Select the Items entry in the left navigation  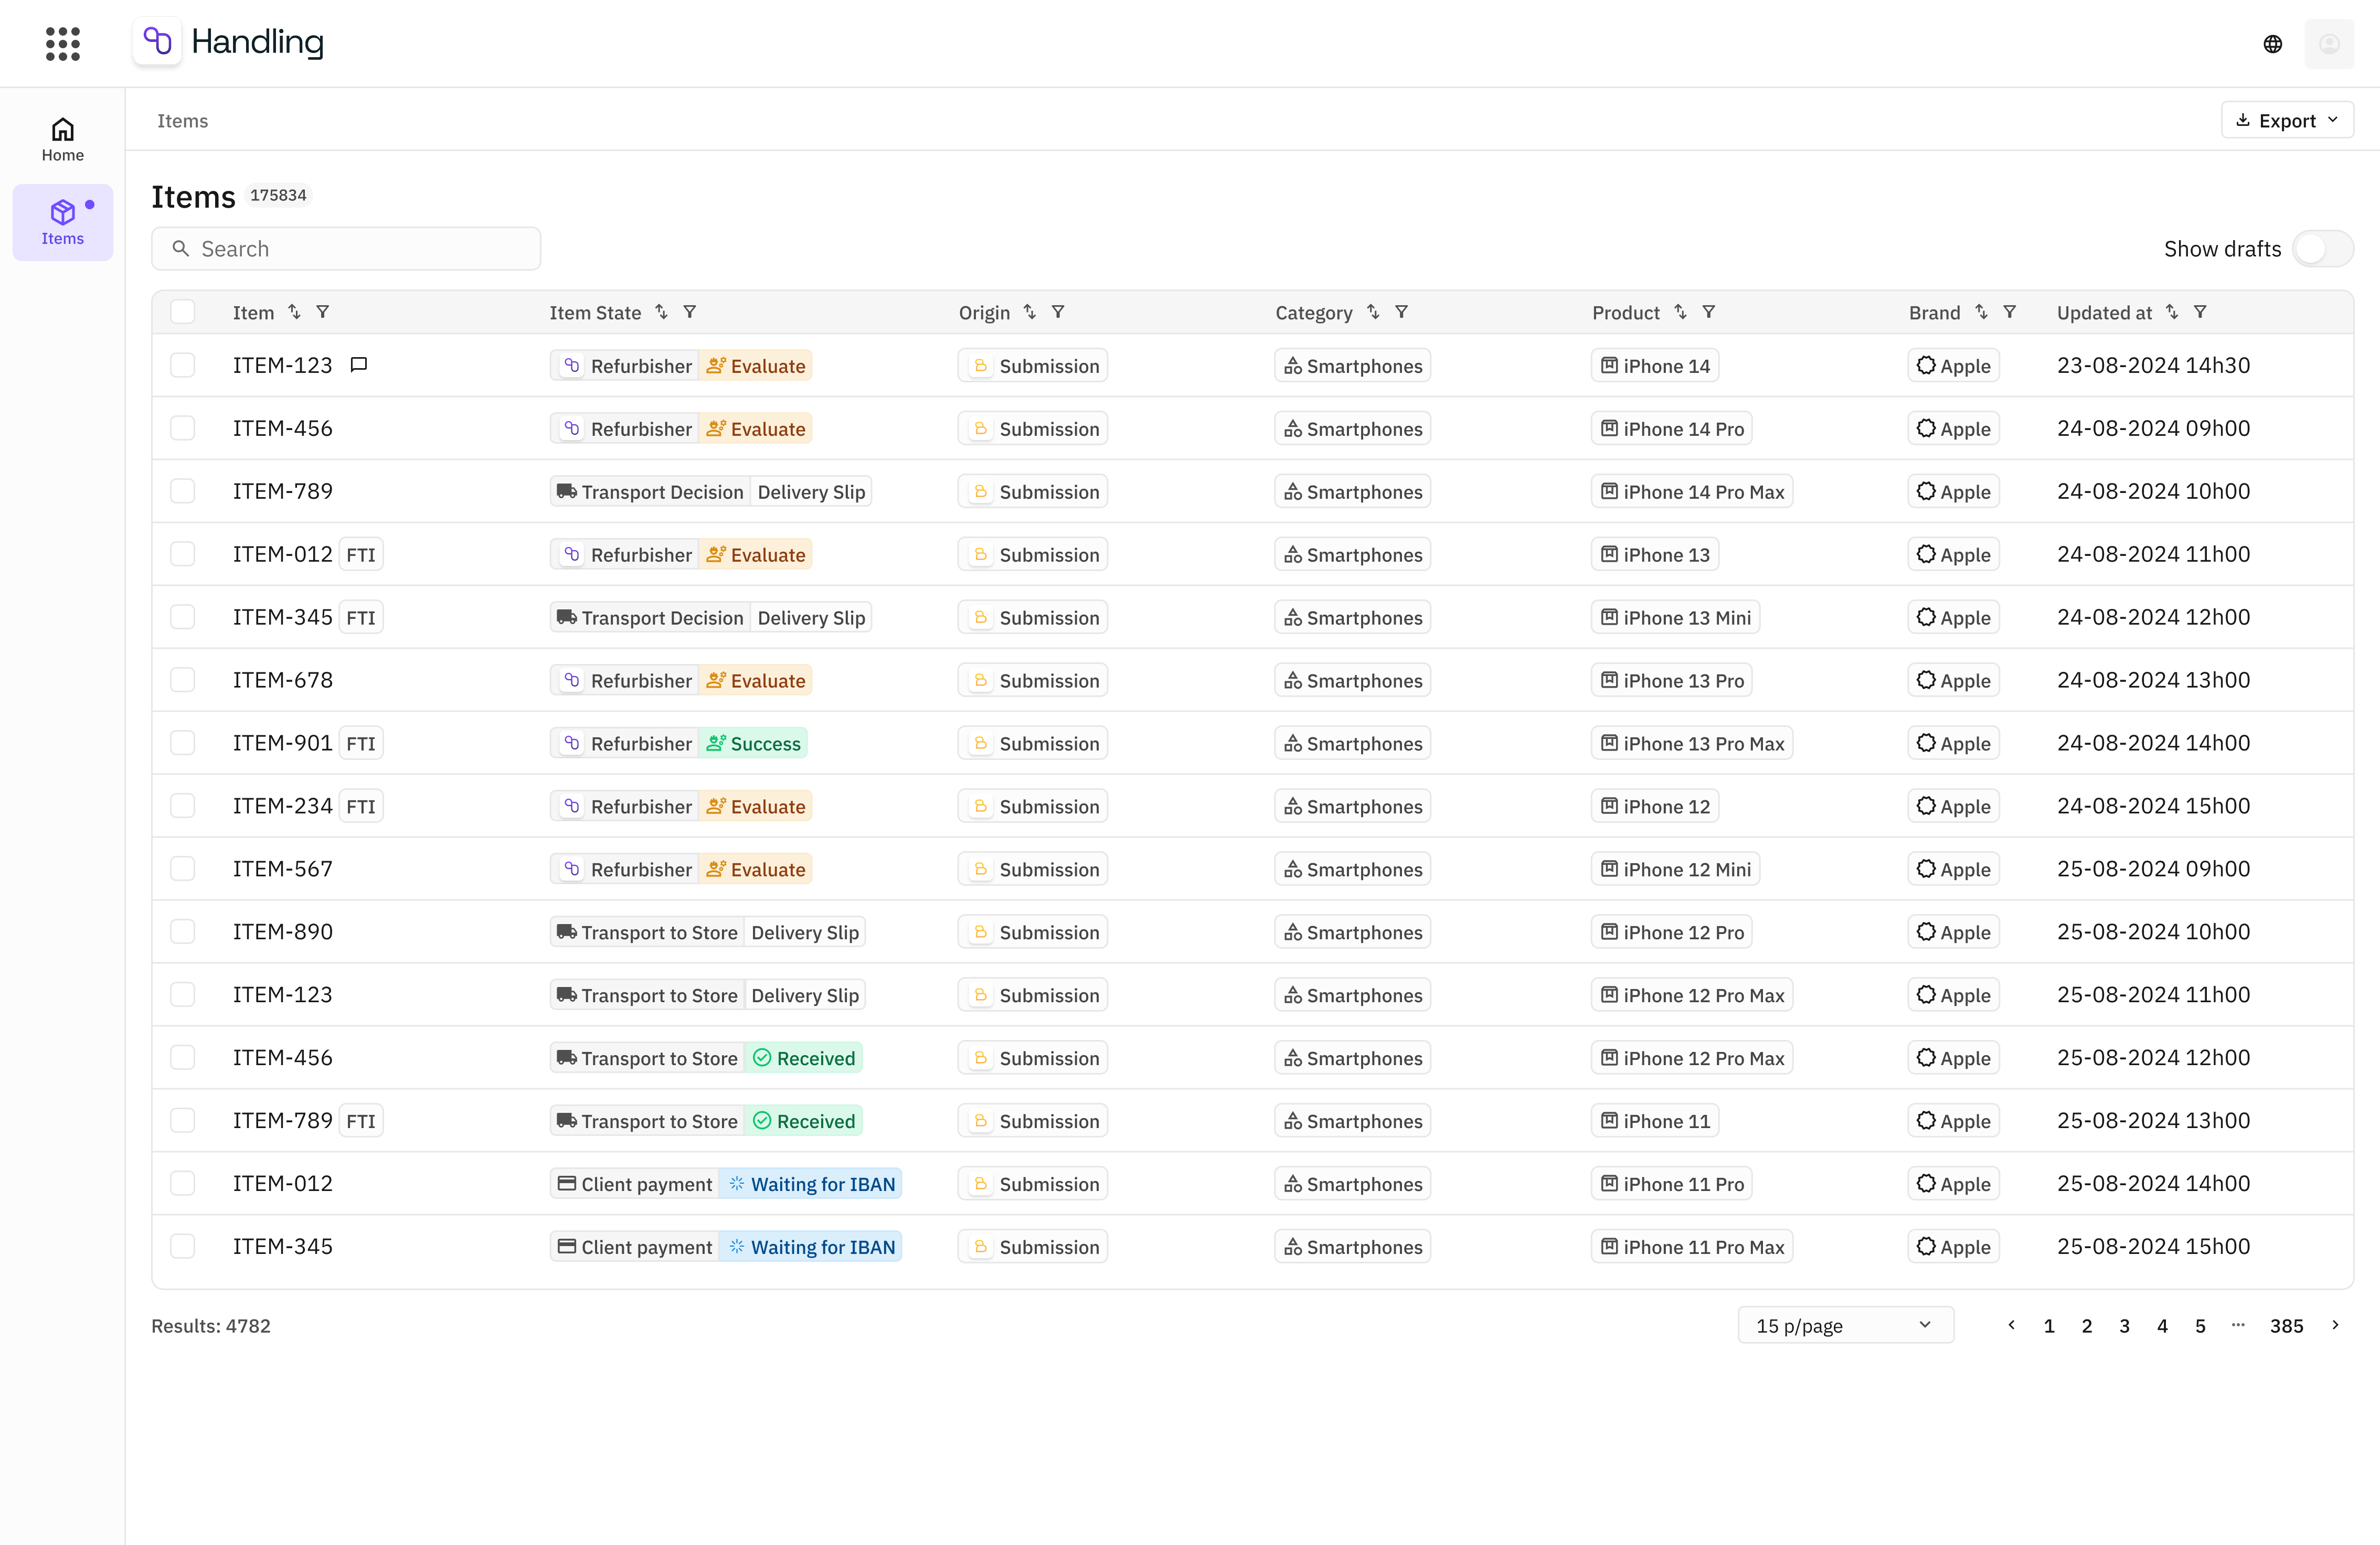point(62,221)
